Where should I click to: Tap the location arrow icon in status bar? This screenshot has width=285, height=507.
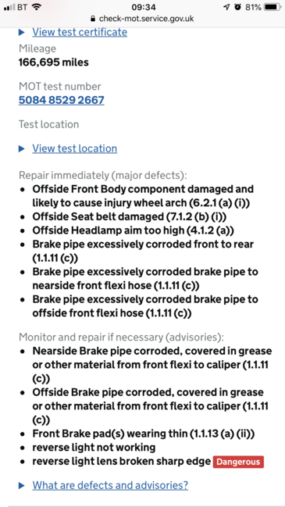point(226,7)
